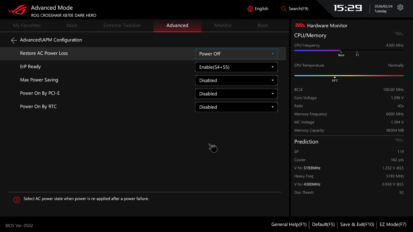
Task: Click Save & Exit(F10)
Action: pos(357,225)
